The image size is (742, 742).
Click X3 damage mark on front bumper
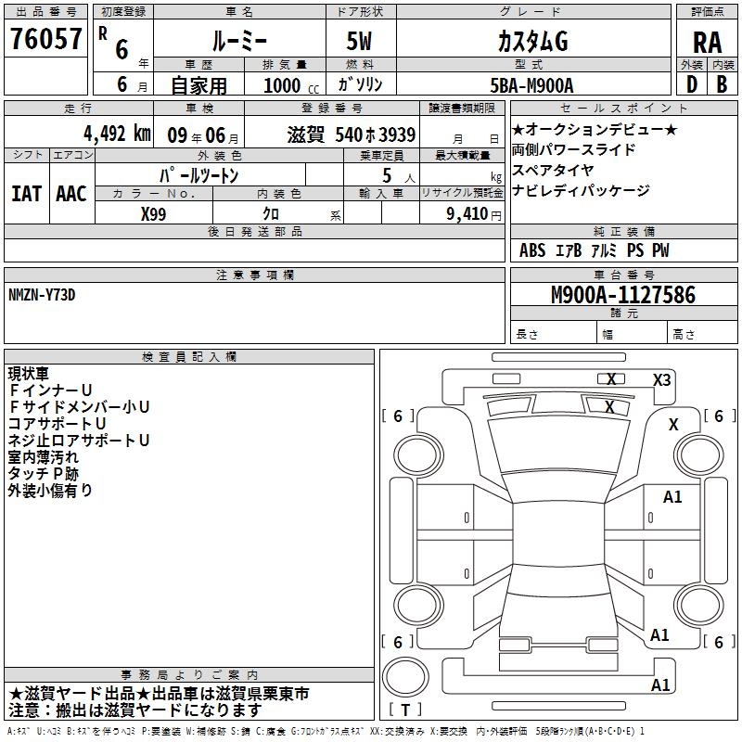pyautogui.click(x=662, y=379)
